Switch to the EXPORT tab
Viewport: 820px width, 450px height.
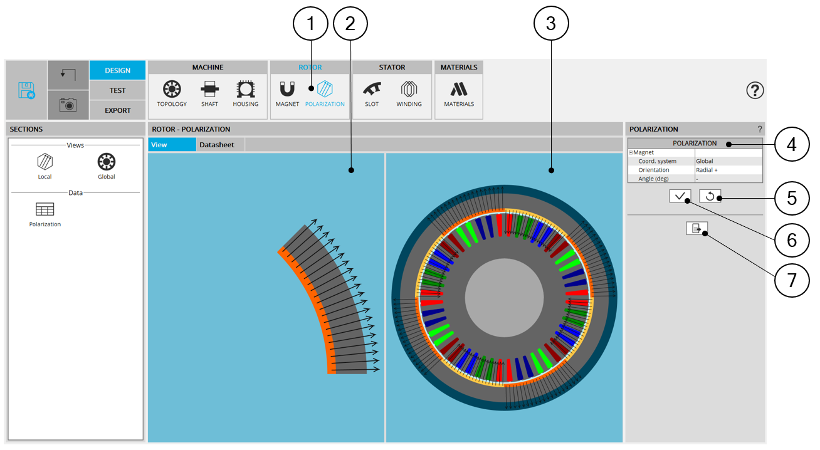118,110
